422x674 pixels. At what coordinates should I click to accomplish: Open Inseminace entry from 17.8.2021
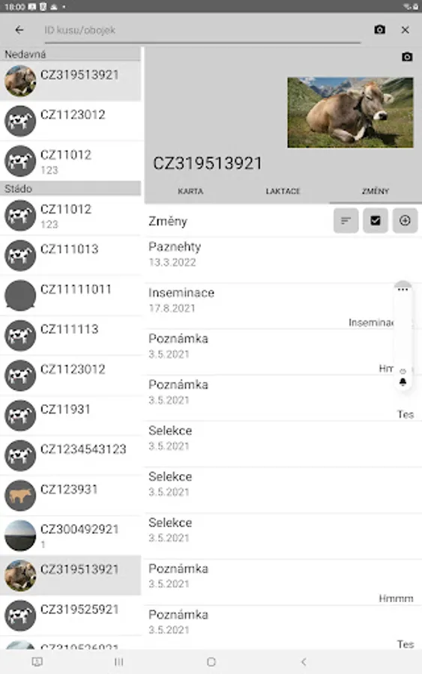(x=283, y=306)
